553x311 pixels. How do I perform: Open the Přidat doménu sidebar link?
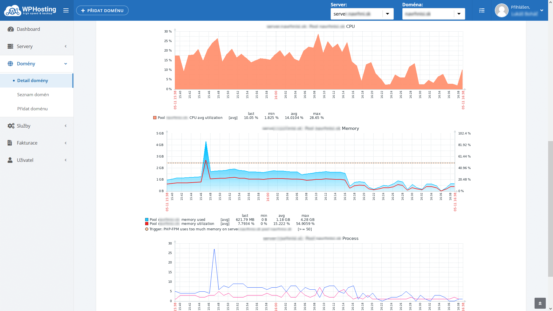[x=32, y=109]
